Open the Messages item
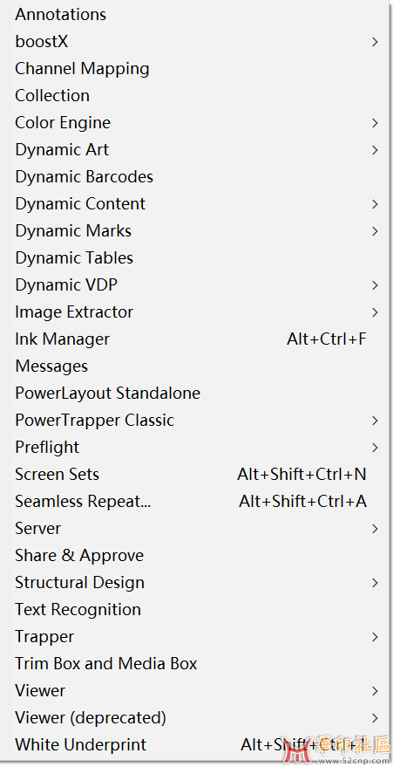 (x=195, y=366)
